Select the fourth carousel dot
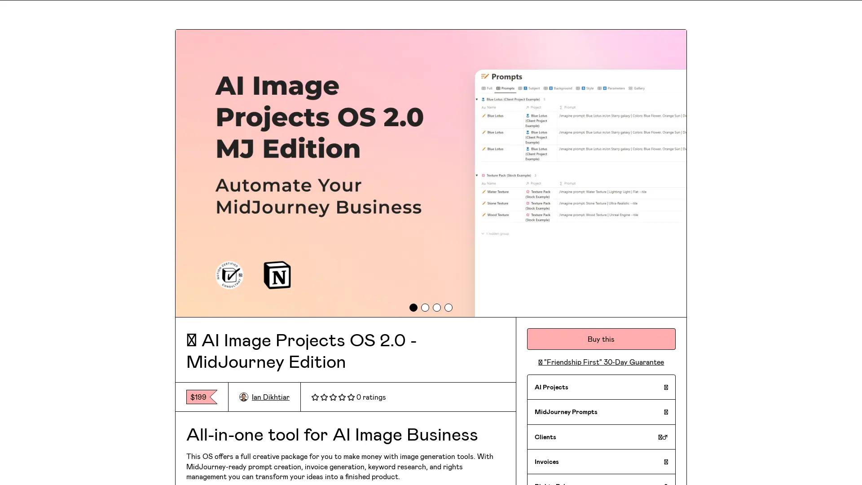Screen dimensions: 862x485 (x=449, y=308)
